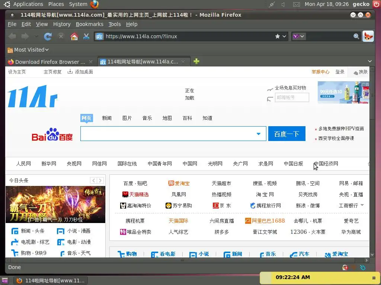Image resolution: width=381 pixels, height=285 pixels.
Task: Click the scissors toolbar icon
Action: 86,36
